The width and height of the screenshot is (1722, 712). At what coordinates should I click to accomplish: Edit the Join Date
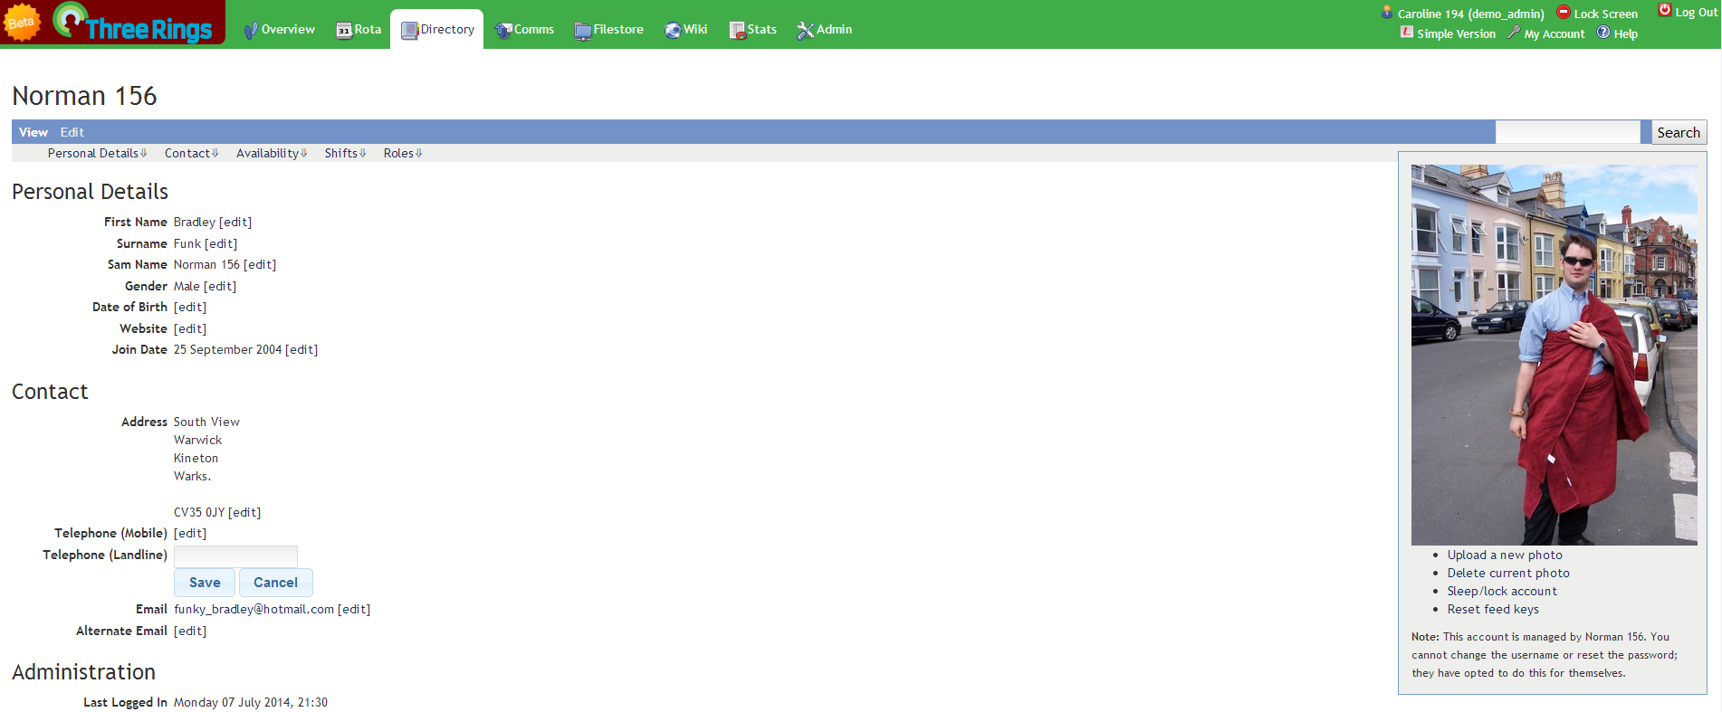coord(301,349)
